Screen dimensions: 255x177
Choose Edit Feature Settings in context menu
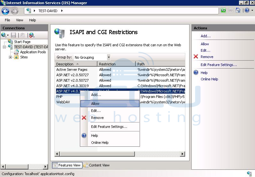click(x=110, y=127)
